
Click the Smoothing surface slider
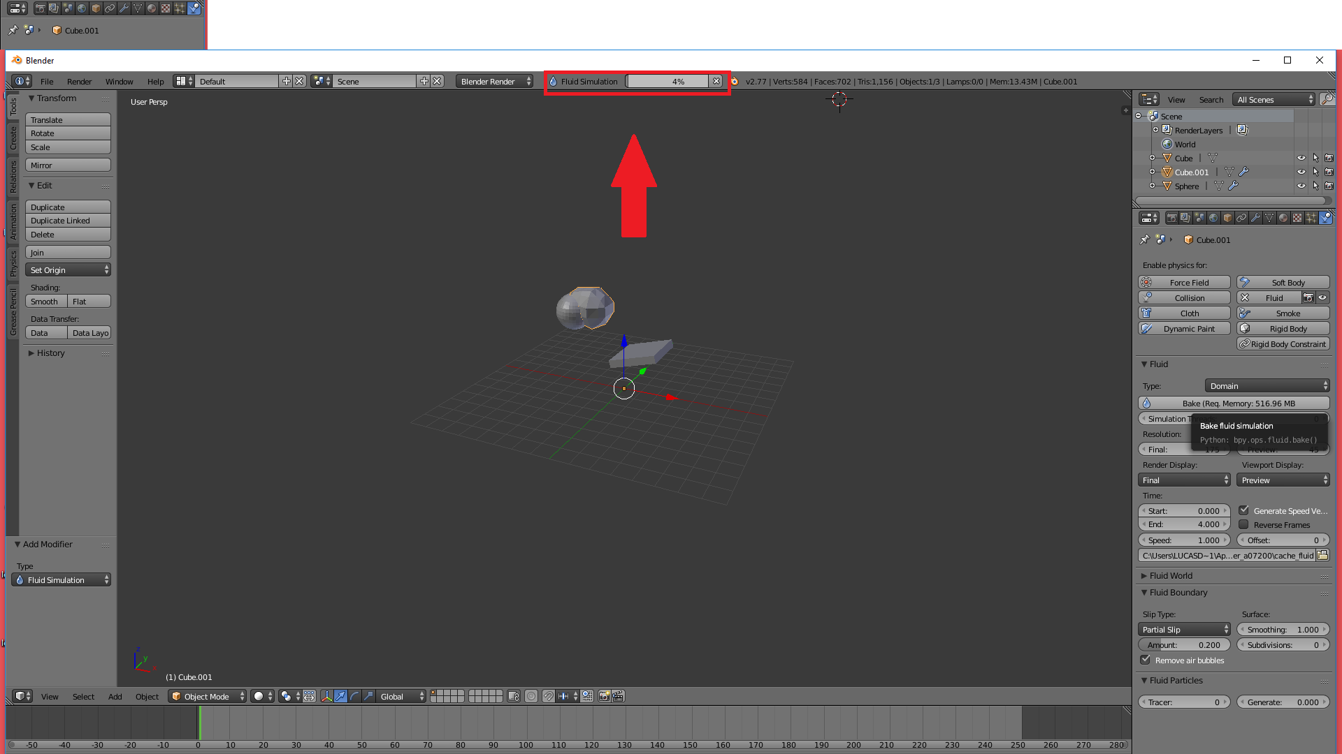coord(1283,630)
